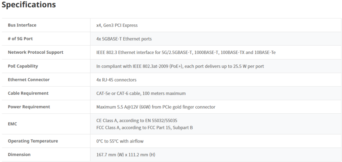
Task: Click the 167.7 mm x 111.2 mm dimension value
Action: click(x=126, y=155)
